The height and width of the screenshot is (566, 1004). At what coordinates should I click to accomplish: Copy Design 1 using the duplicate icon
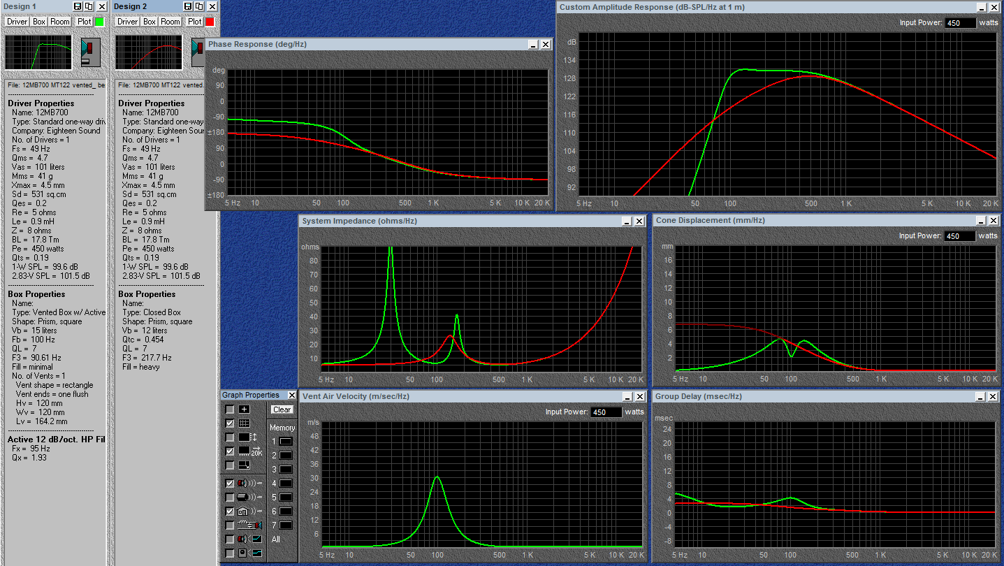point(89,6)
